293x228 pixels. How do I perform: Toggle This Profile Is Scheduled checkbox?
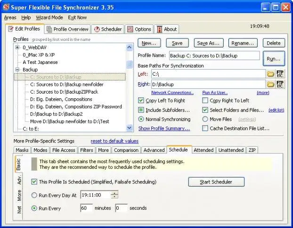tap(34, 181)
